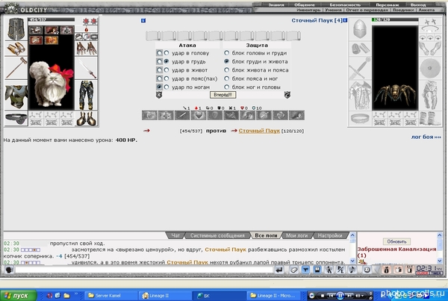Click the chat send (enter arrow) icon
The height and width of the screenshot is (301, 448).
pos(279,270)
